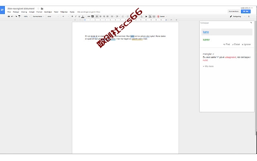Click the red udsagnsord link
Image resolution: width=257 pixels, height=161 pixels.
point(230,57)
